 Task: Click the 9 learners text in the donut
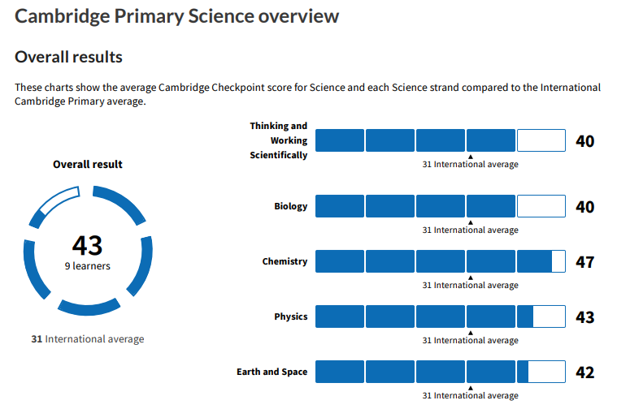point(88,265)
